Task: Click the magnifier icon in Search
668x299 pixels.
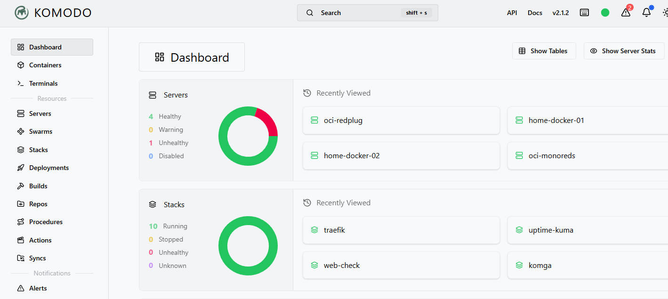Action: pyautogui.click(x=310, y=13)
